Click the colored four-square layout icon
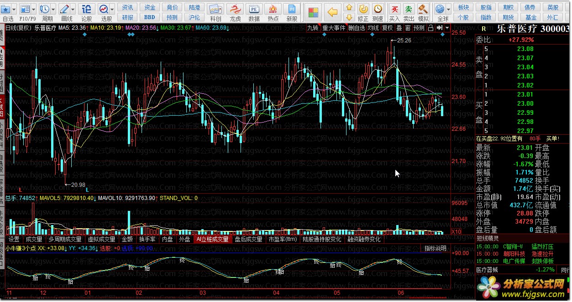 point(313,12)
